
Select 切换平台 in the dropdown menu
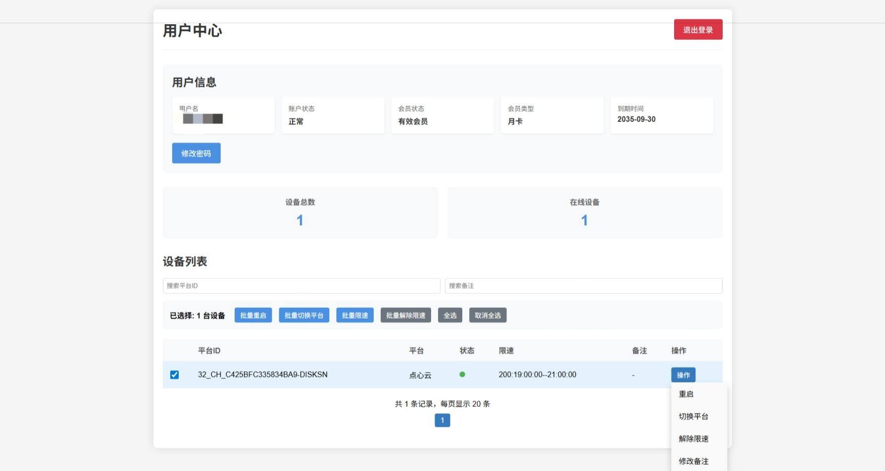[693, 417]
